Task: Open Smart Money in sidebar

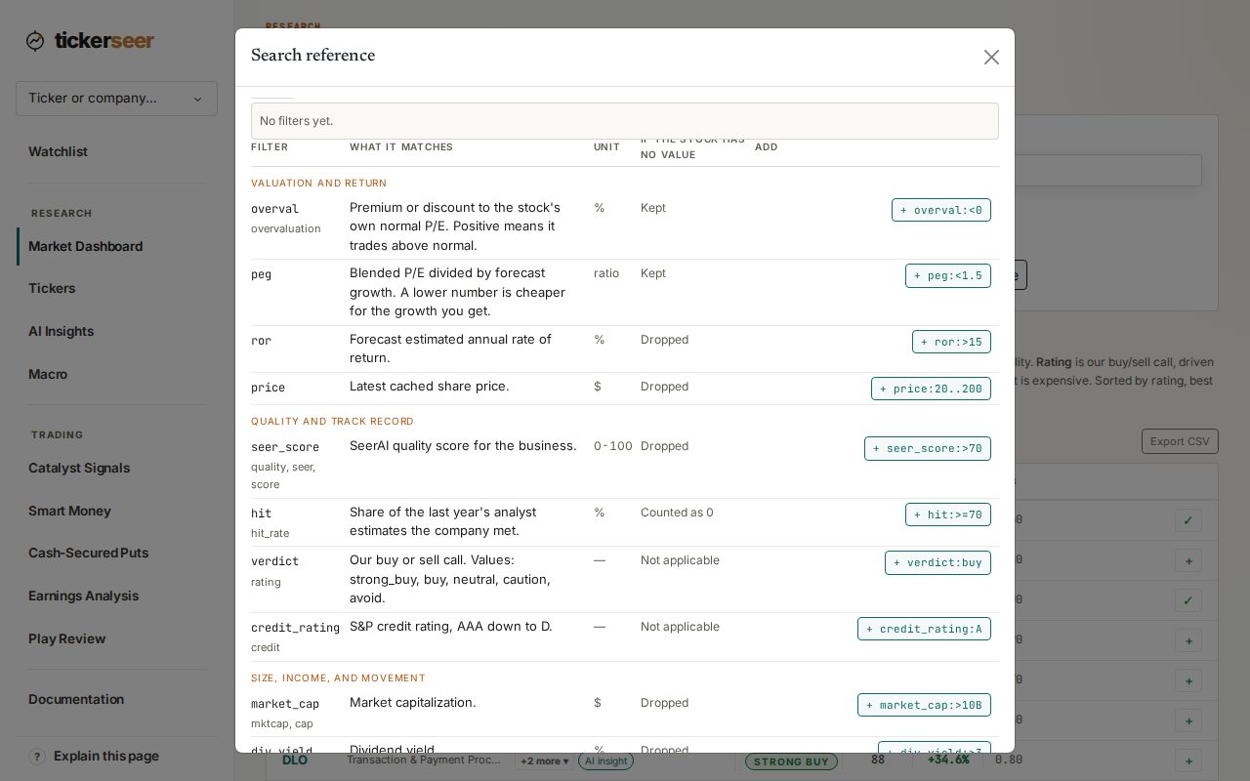Action: coord(69,511)
